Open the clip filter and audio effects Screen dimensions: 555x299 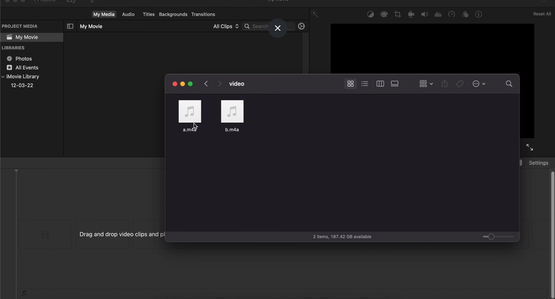465,14
